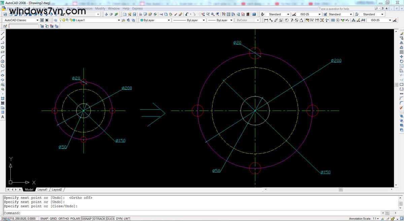Toggle SNAP mode in status bar
The width and height of the screenshot is (404, 221).
click(x=44, y=219)
